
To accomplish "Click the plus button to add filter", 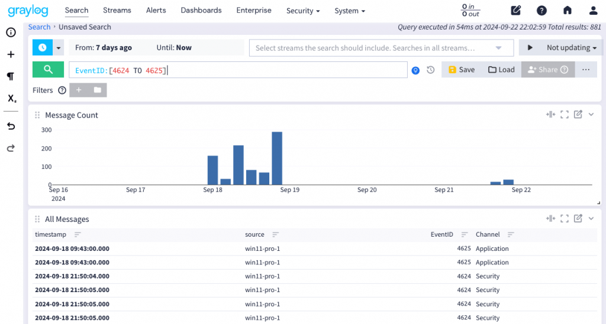I will click(79, 90).
